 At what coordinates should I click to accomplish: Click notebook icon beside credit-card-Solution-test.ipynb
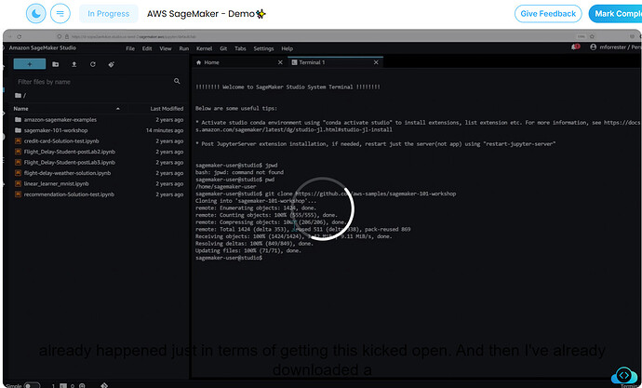pyautogui.click(x=18, y=140)
